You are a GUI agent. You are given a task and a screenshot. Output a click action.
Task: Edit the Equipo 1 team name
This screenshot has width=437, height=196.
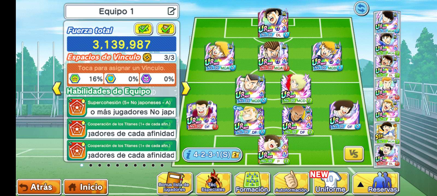[x=171, y=11]
